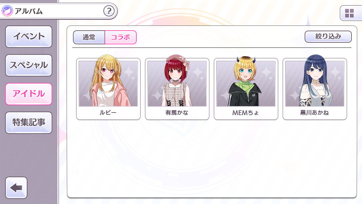Click the MEMちょ name label
Image resolution: width=362 pixels, height=204 pixels.
(x=246, y=113)
